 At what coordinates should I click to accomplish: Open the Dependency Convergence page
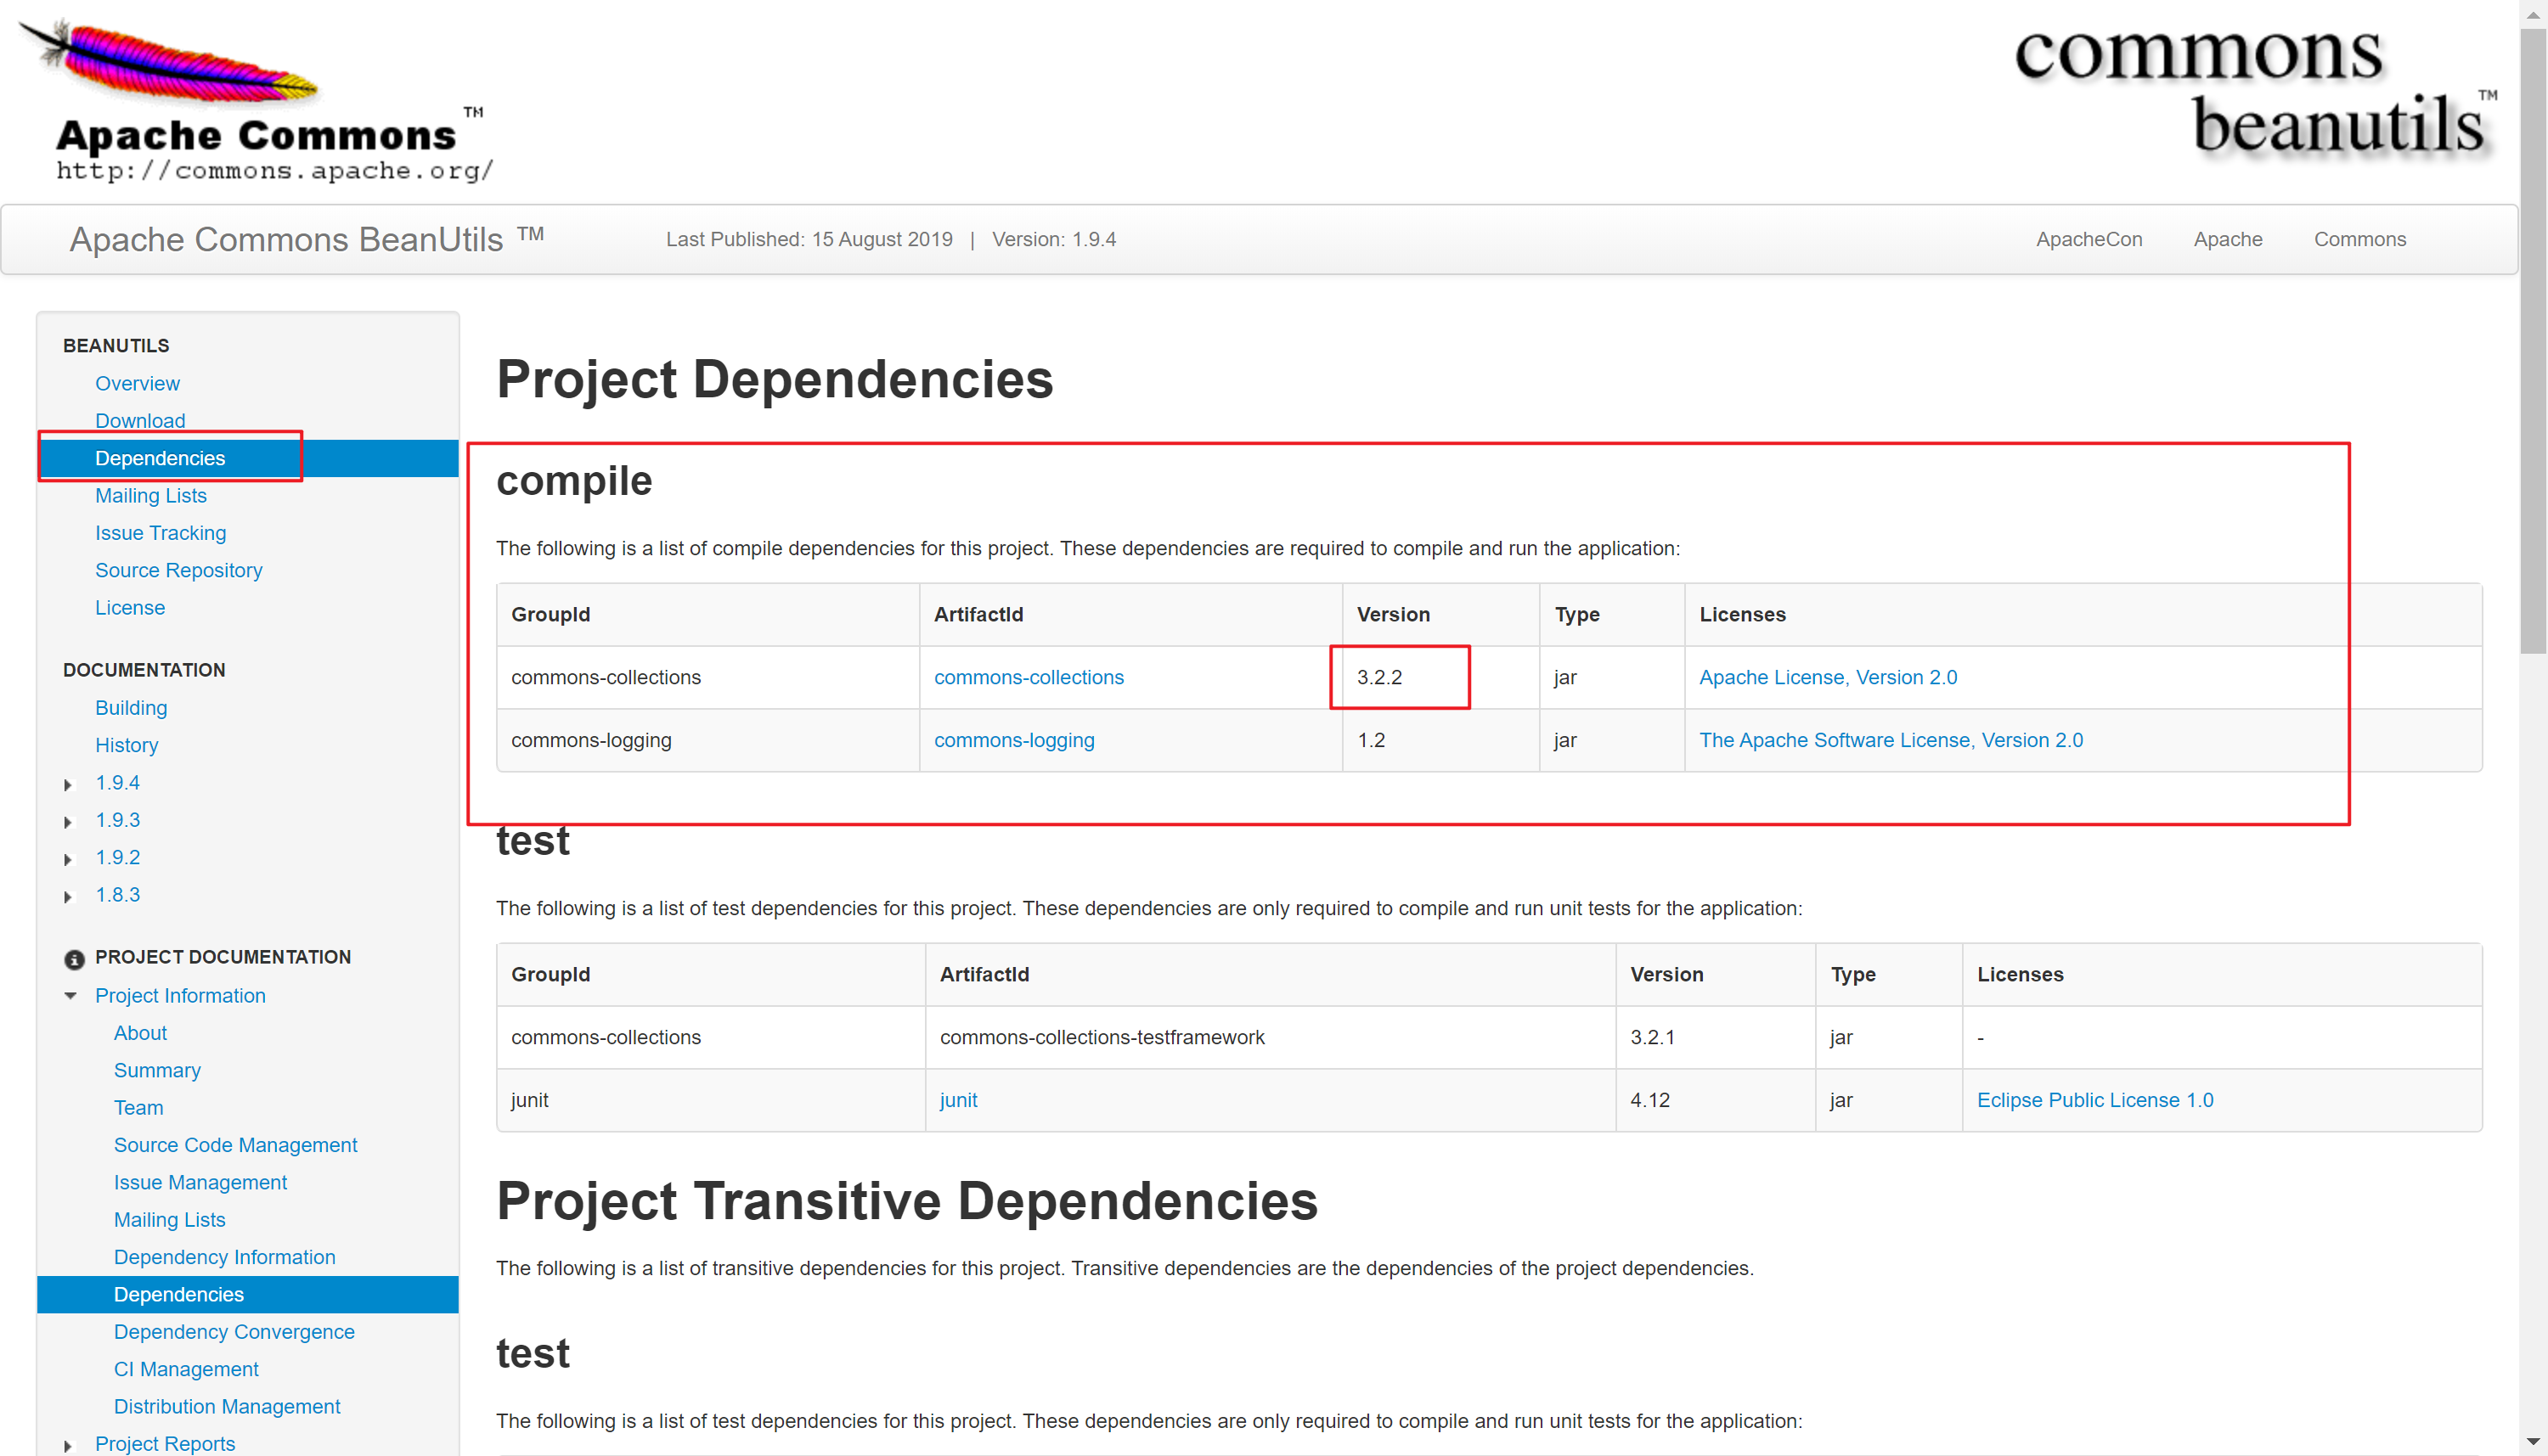tap(234, 1331)
